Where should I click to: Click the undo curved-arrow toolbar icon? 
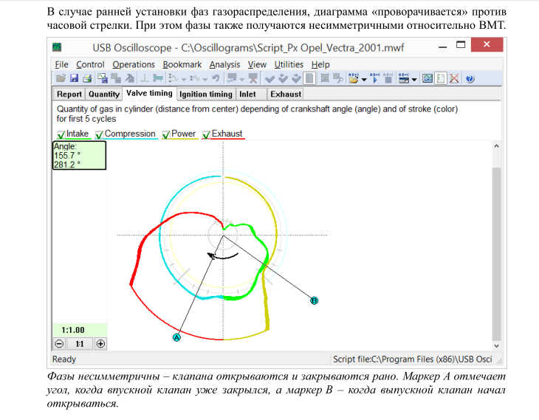(x=216, y=78)
